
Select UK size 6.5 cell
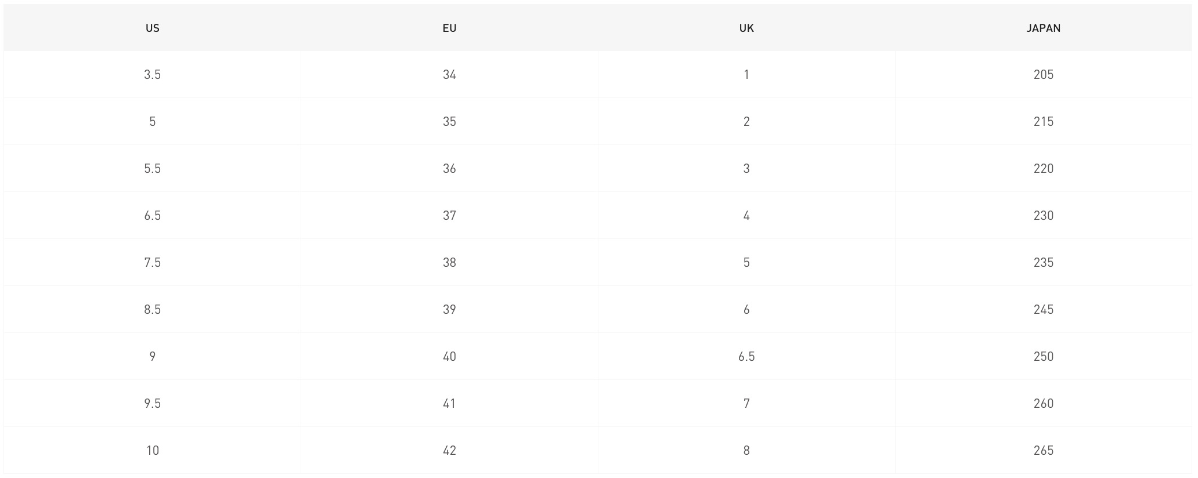click(x=746, y=357)
